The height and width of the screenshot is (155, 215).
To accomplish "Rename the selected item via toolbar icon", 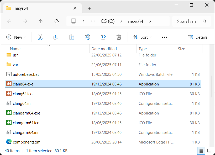I will click(87, 37).
